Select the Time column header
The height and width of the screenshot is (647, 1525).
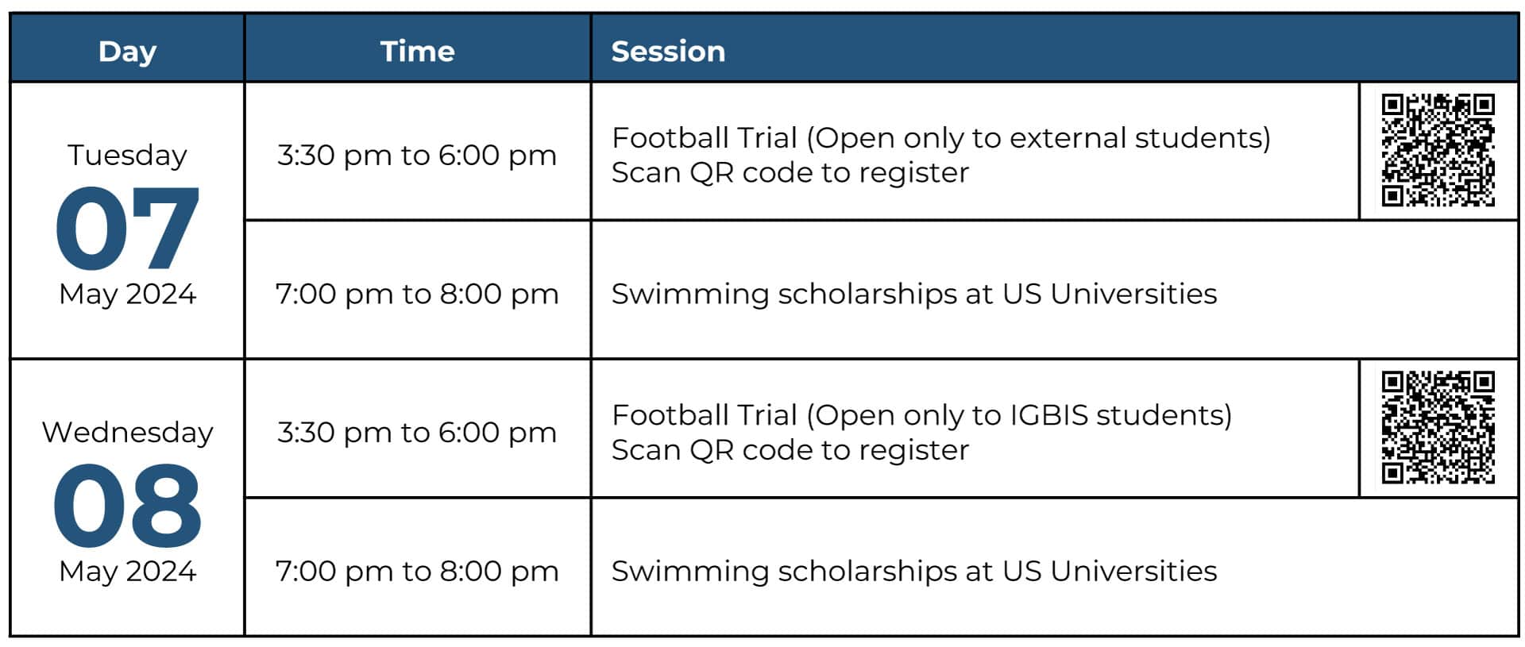pyautogui.click(x=417, y=51)
